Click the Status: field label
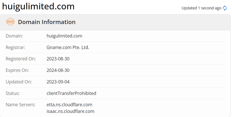Image resolution: width=232 pixels, height=117 pixels. tap(12, 93)
